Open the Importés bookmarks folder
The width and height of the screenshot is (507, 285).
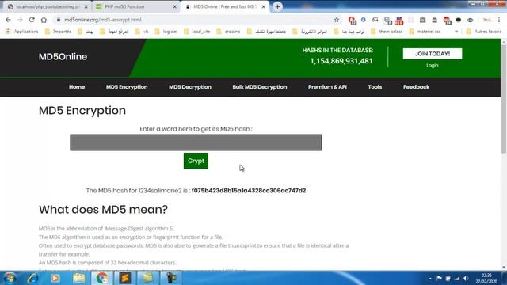[x=58, y=32]
